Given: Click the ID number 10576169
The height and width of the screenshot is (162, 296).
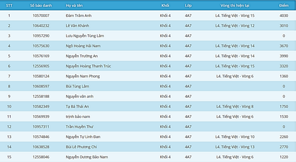Looking at the screenshot, I should (x=41, y=56).
